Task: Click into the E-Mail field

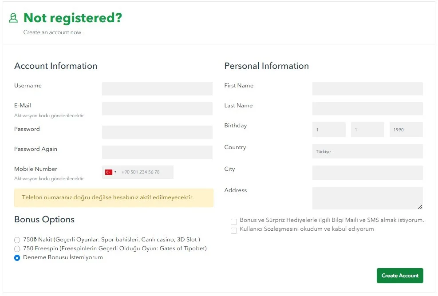Action: (x=157, y=109)
